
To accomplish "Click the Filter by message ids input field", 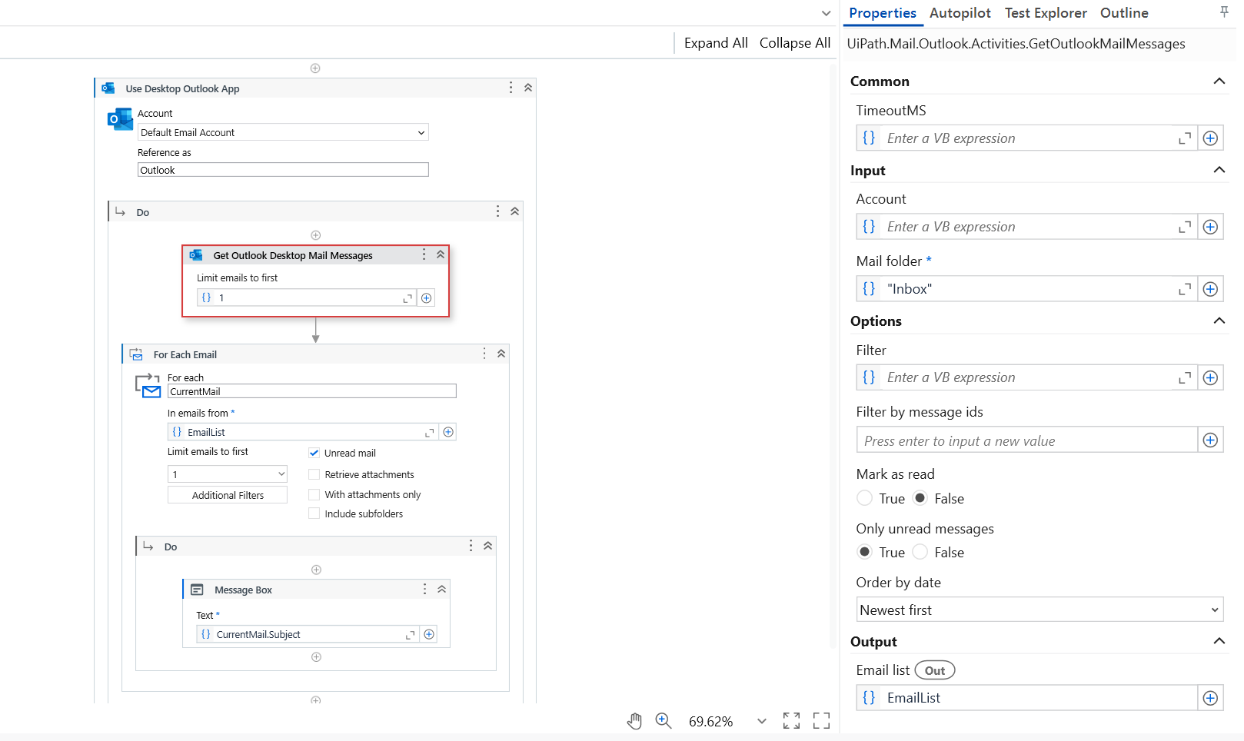I will (x=1026, y=440).
